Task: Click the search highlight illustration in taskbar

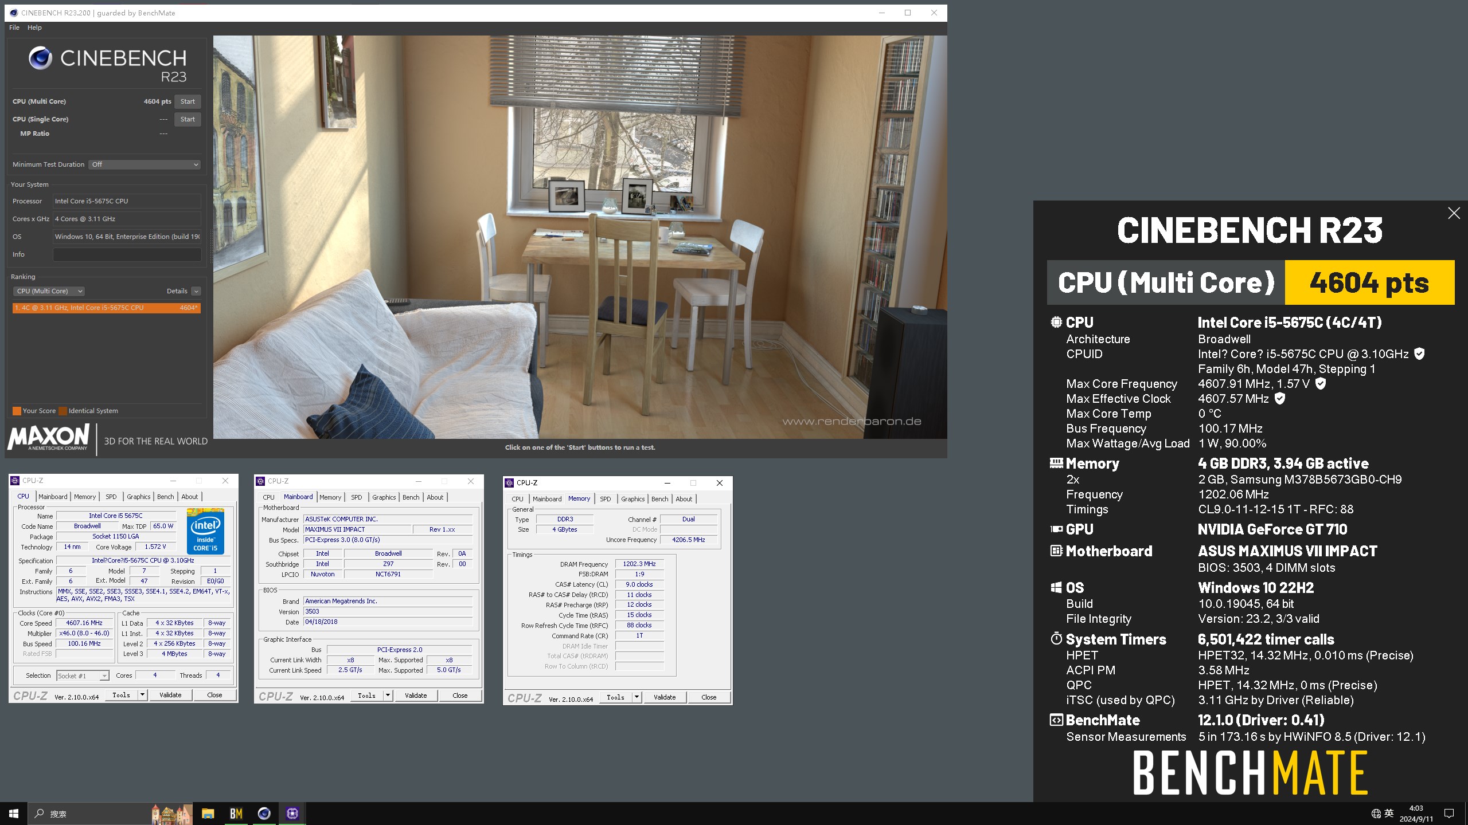Action: [171, 814]
